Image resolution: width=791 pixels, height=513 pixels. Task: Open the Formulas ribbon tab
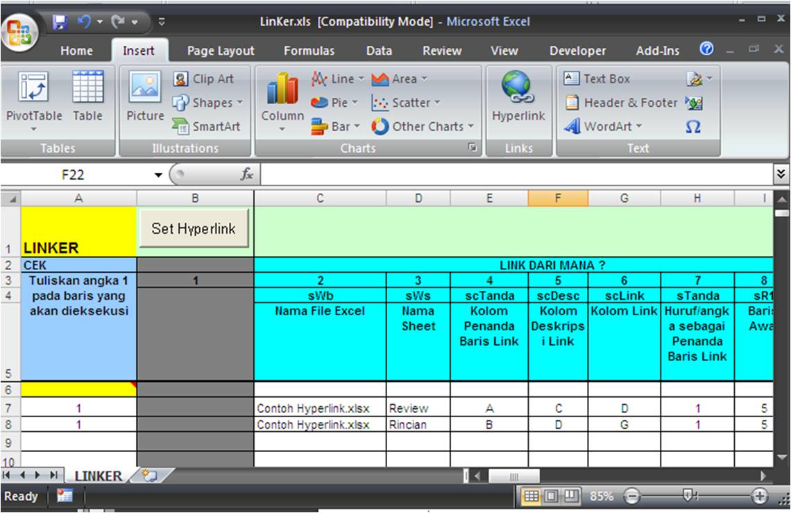pos(309,51)
